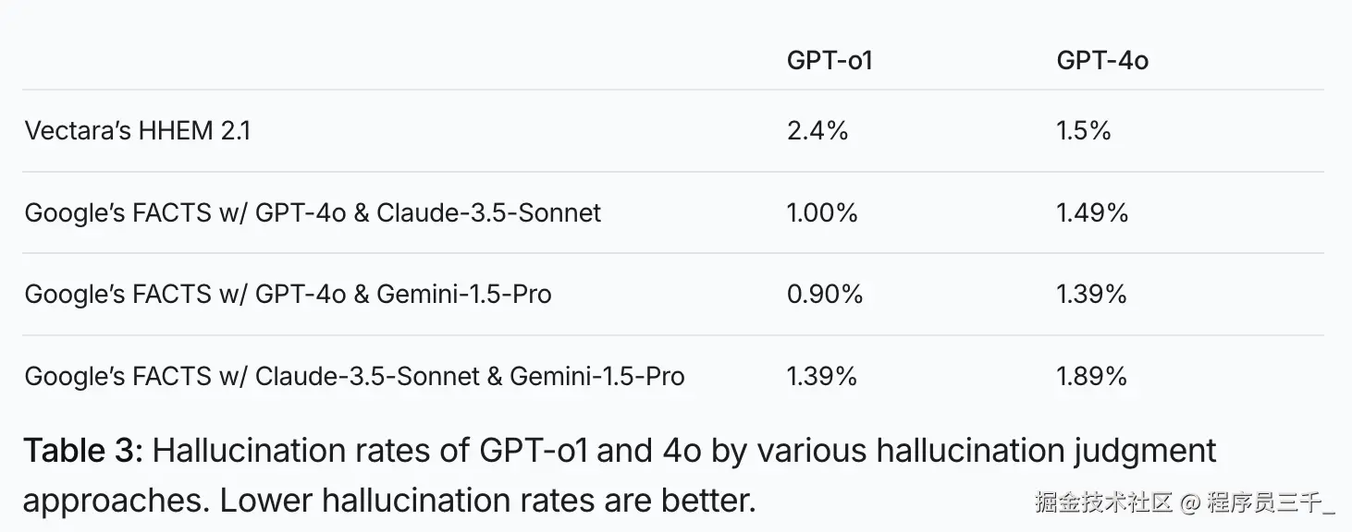
Task: Click the 1.5% value in Vectara's row
Action: click(x=1084, y=131)
